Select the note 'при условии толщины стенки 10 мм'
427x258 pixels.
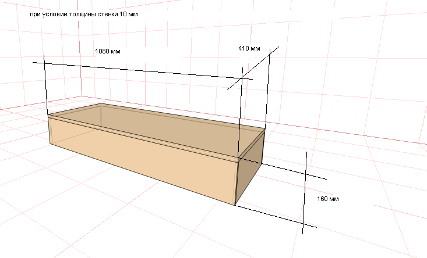point(84,14)
